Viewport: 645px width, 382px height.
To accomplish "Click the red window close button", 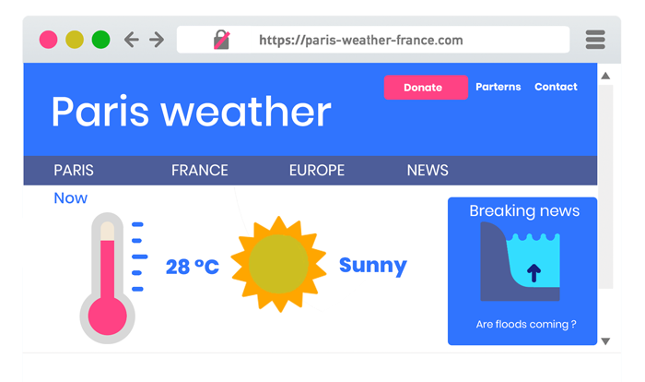I will pyautogui.click(x=48, y=40).
